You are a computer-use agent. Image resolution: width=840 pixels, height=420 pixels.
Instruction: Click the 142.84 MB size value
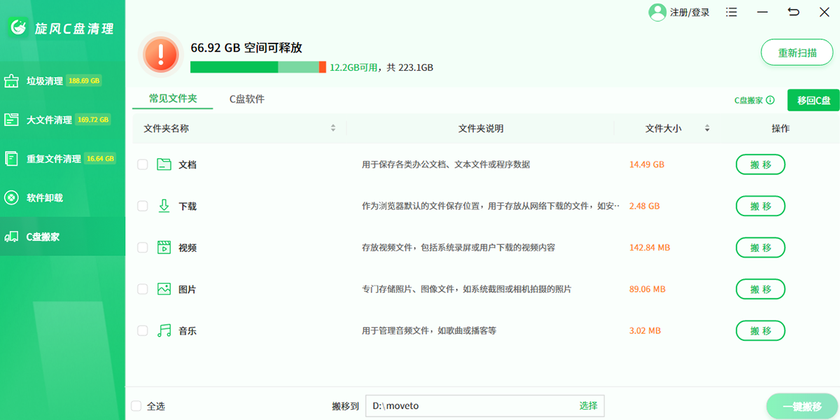click(x=649, y=247)
